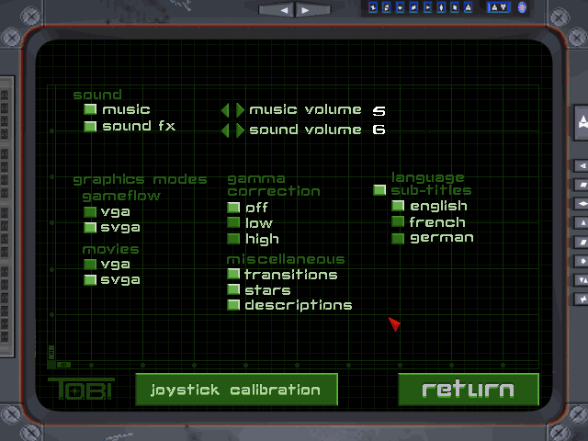The height and width of the screenshot is (441, 588).
Task: Choose german language
Action: pyautogui.click(x=398, y=239)
